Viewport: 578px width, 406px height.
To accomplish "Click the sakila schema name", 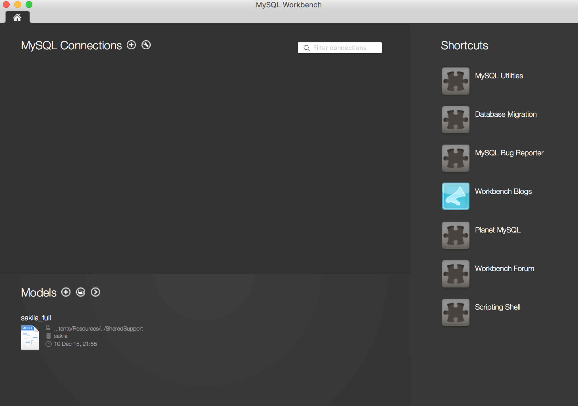I will coord(61,336).
